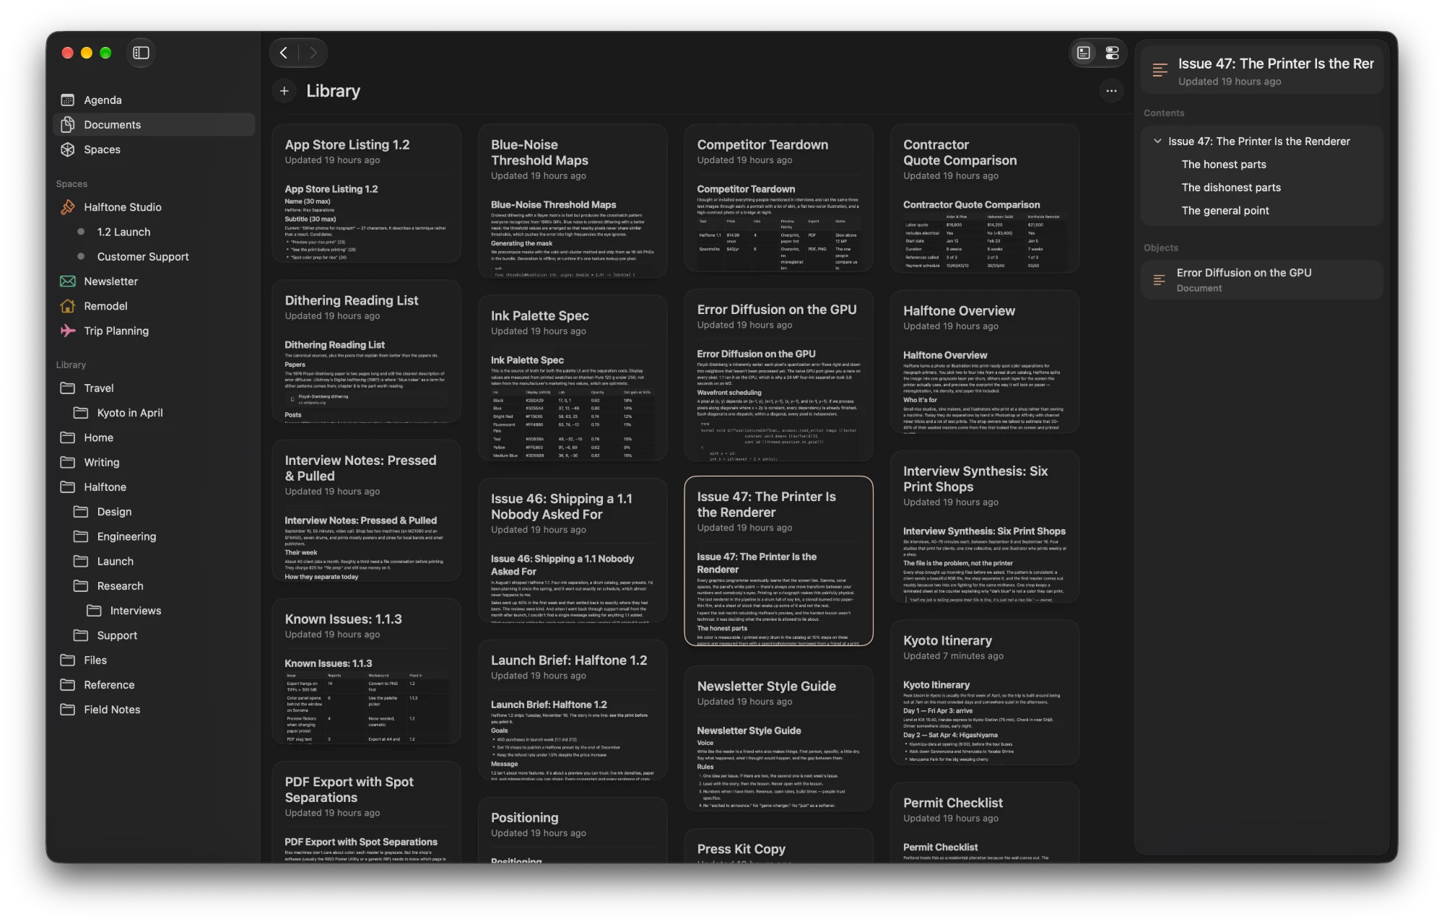Click the Reference folder icon
The height and width of the screenshot is (924, 1444).
click(68, 685)
